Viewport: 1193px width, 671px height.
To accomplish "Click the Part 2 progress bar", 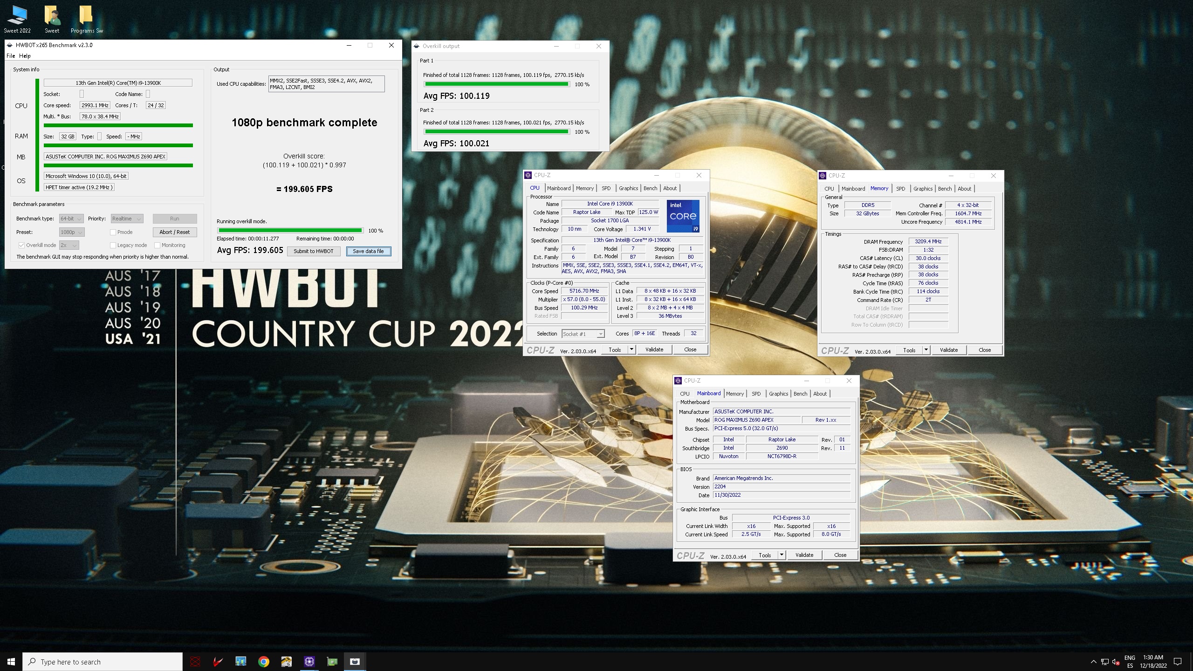I will (496, 132).
